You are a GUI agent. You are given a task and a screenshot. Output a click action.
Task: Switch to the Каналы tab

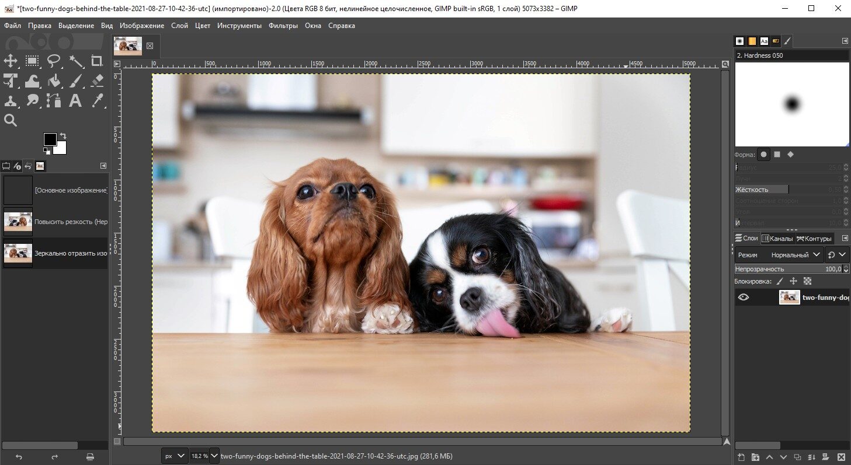[777, 239]
